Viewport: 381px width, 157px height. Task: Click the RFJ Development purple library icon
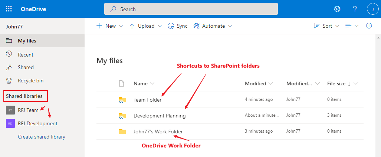pos(10,123)
